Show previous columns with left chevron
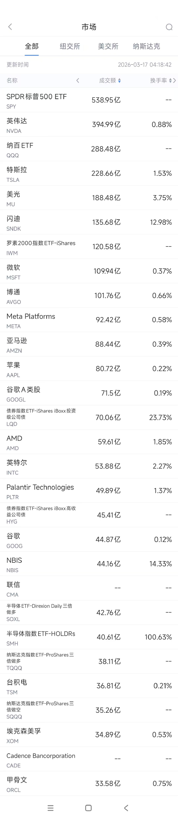 pyautogui.click(x=78, y=80)
